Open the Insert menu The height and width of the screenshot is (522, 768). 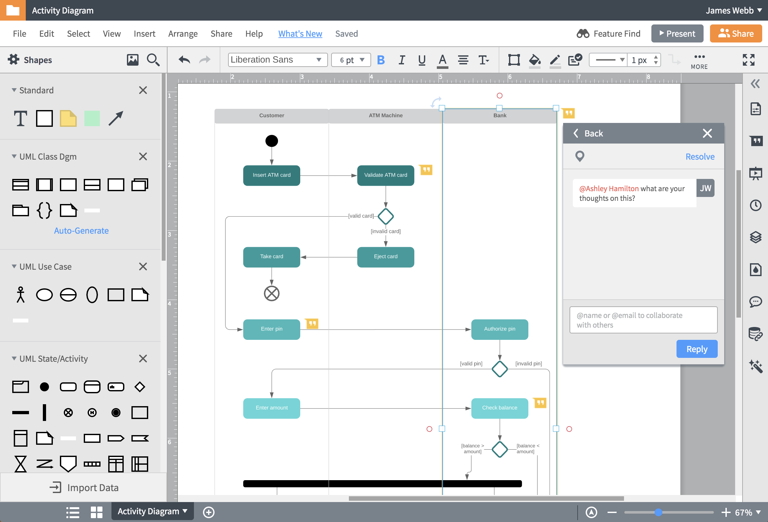(144, 34)
